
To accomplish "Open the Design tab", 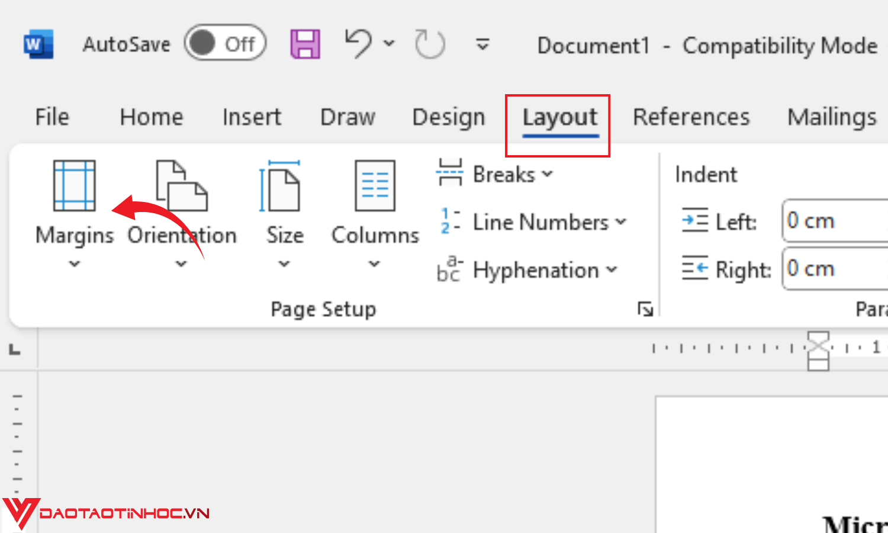I will point(449,117).
